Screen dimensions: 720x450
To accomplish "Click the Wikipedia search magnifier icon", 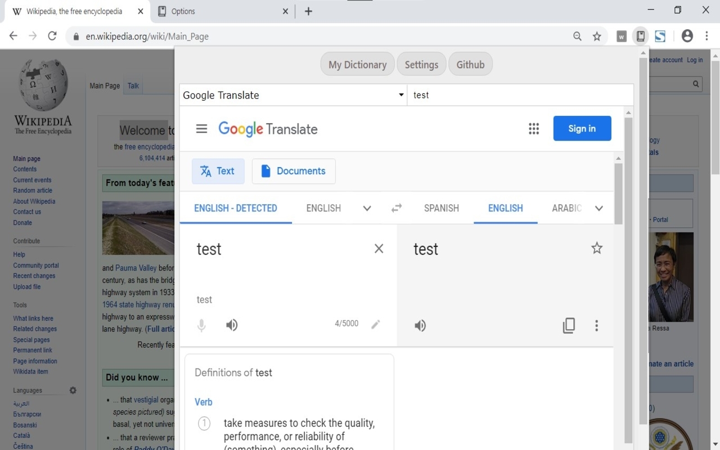I will click(x=696, y=84).
